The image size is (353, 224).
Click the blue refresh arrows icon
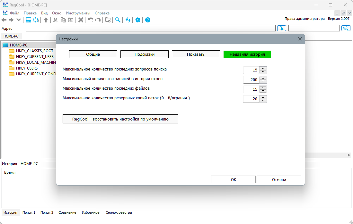128,20
